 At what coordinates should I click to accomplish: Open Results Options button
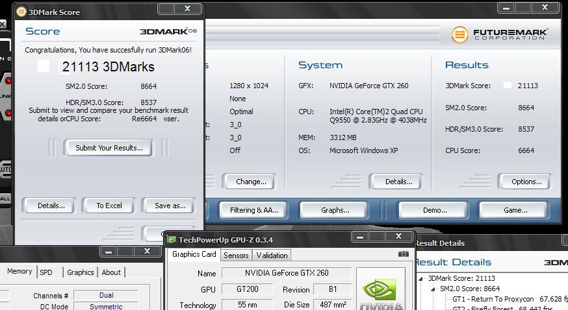coord(526,182)
